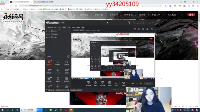Expand microphone options arrow
The width and height of the screenshot is (200, 112).
click(x=119, y=83)
